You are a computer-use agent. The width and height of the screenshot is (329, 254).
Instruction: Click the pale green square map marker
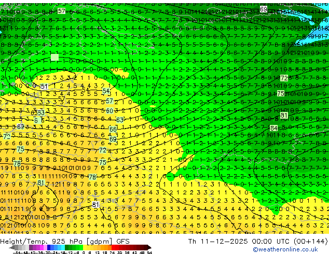click(x=55, y=57)
